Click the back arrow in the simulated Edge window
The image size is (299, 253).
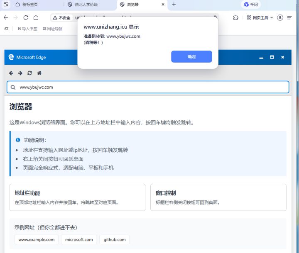coord(11,73)
